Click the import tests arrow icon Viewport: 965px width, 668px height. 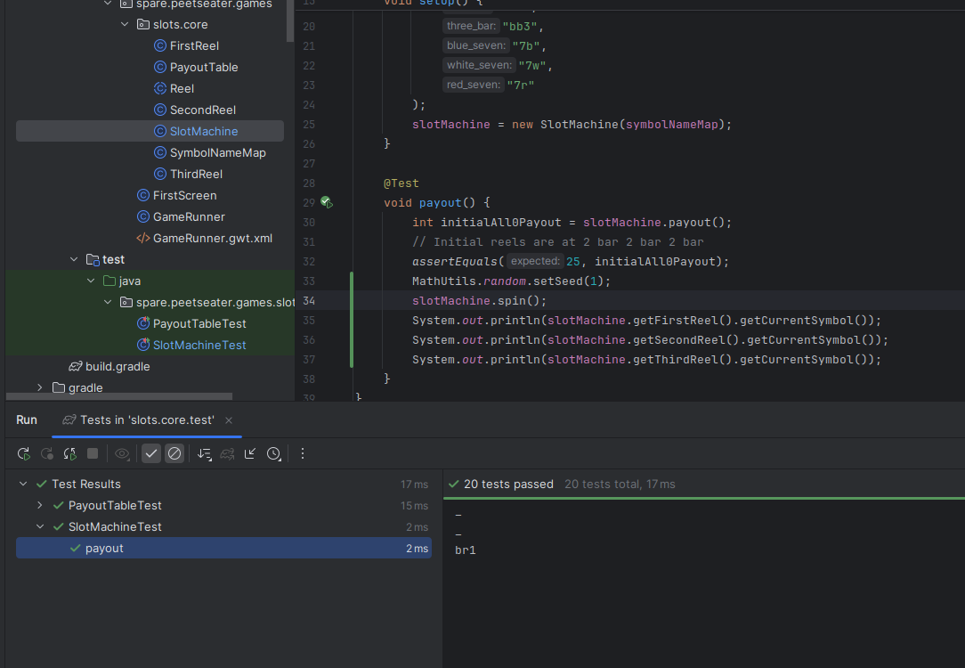tap(250, 454)
